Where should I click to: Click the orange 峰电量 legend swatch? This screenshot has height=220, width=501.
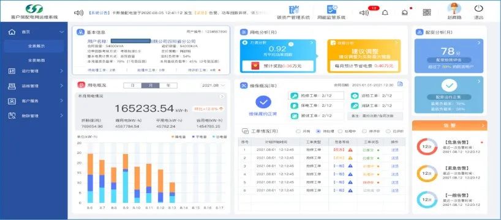[x=173, y=137]
